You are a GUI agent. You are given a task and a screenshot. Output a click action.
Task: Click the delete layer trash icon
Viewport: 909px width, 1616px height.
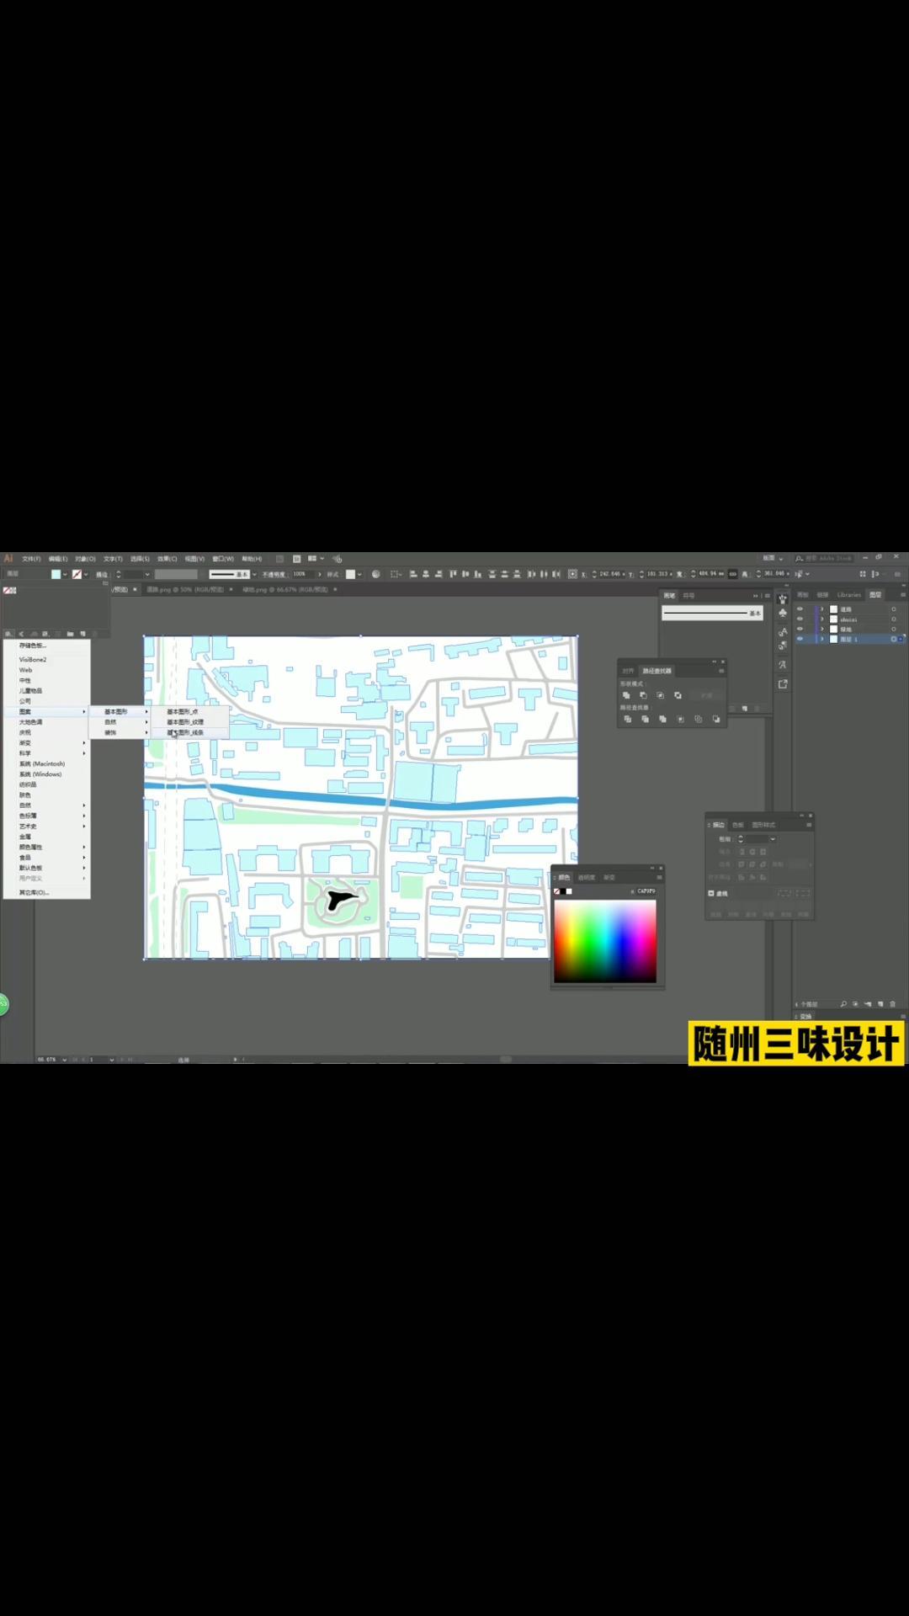click(x=893, y=1004)
